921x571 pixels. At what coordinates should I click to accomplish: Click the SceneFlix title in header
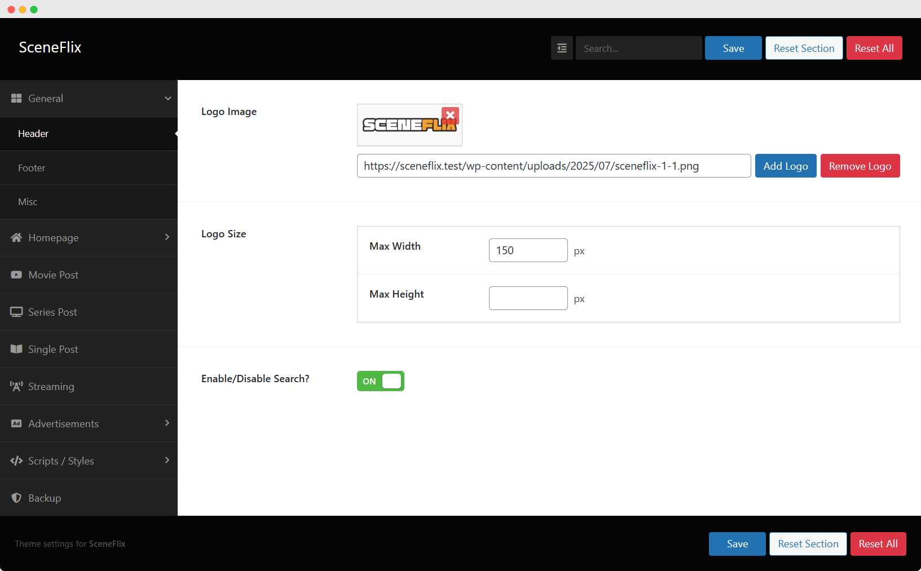50,47
